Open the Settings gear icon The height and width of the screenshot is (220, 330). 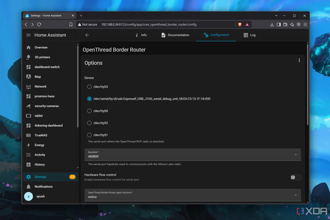pos(29,177)
